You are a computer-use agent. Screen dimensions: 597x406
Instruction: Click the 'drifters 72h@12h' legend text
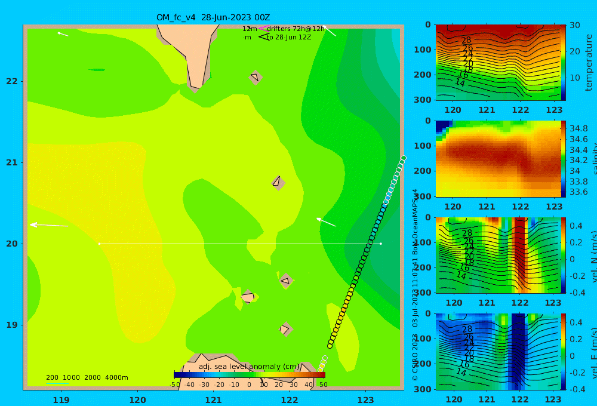pyautogui.click(x=296, y=29)
